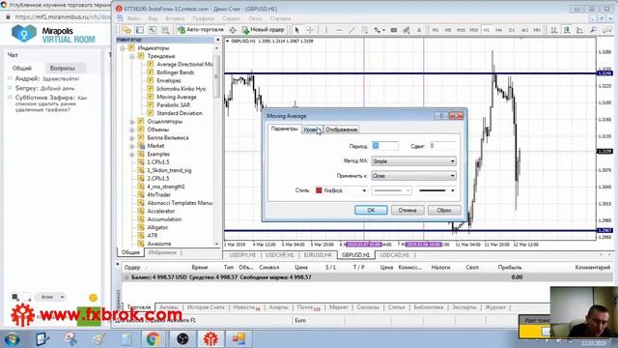Click the Новый ордер button

264,30
